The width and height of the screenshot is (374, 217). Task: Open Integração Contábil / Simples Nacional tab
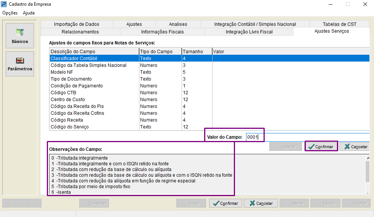(x=255, y=24)
